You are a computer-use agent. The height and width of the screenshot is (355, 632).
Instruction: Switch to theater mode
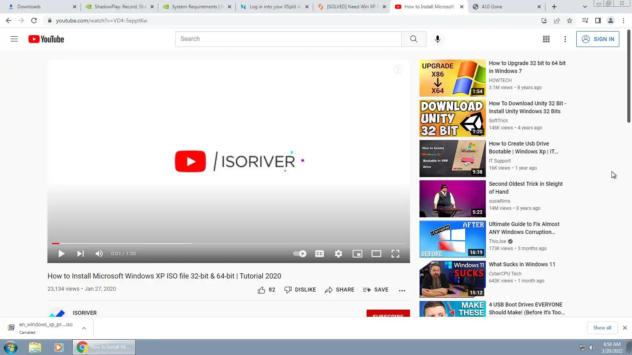(x=376, y=254)
